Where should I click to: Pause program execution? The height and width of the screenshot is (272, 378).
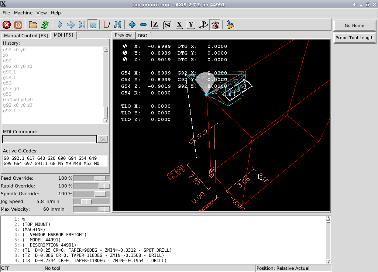pyautogui.click(x=82, y=25)
